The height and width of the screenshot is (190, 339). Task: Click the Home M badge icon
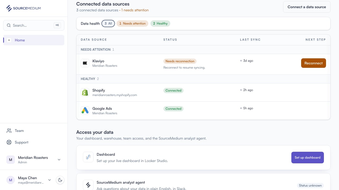click(9, 40)
